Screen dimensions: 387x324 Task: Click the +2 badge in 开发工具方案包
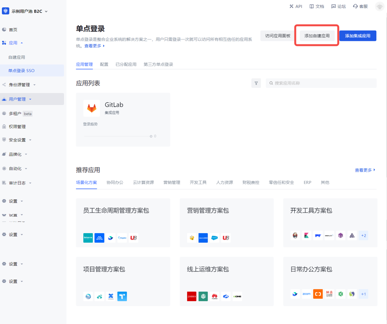click(364, 235)
